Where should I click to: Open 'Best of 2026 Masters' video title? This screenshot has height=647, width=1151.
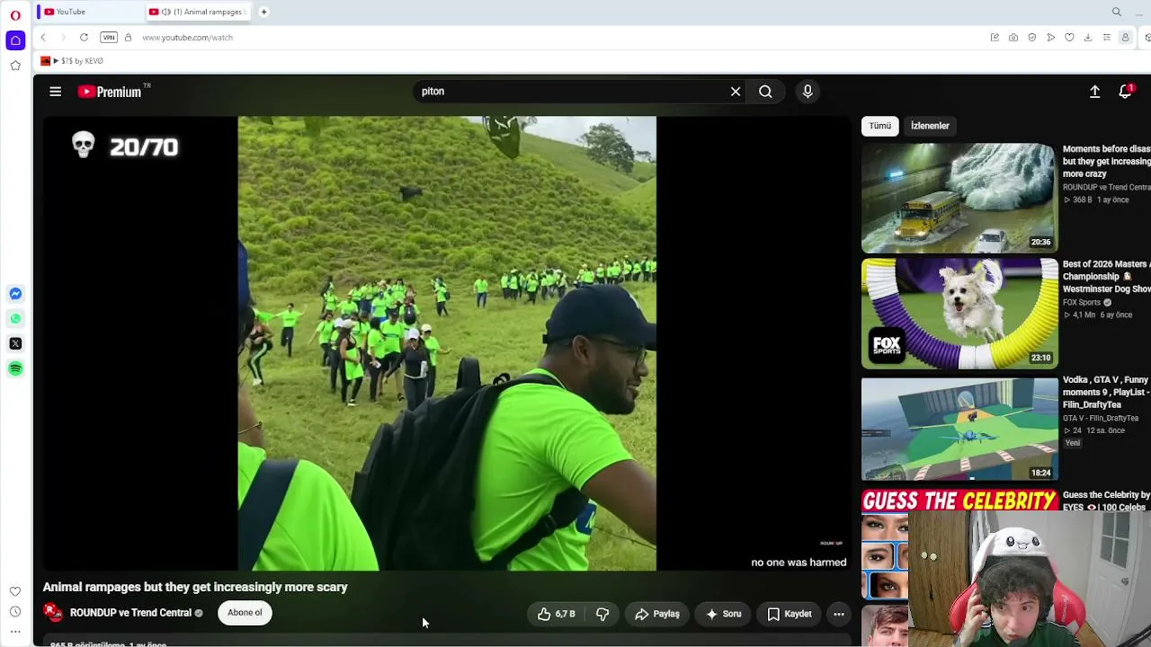point(1107,277)
